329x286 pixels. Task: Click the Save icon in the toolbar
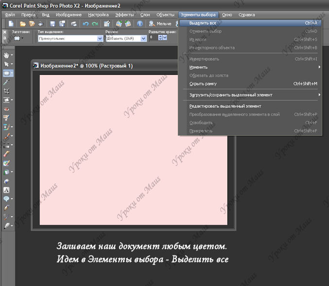point(52,24)
